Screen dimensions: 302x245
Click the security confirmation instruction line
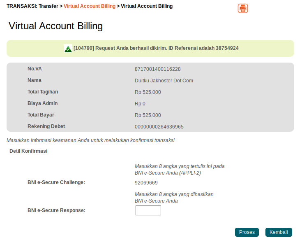(90, 140)
